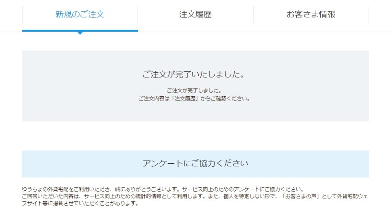The image size is (390, 214).
Task: Open the 新規のご注文 tab
Action: point(80,14)
